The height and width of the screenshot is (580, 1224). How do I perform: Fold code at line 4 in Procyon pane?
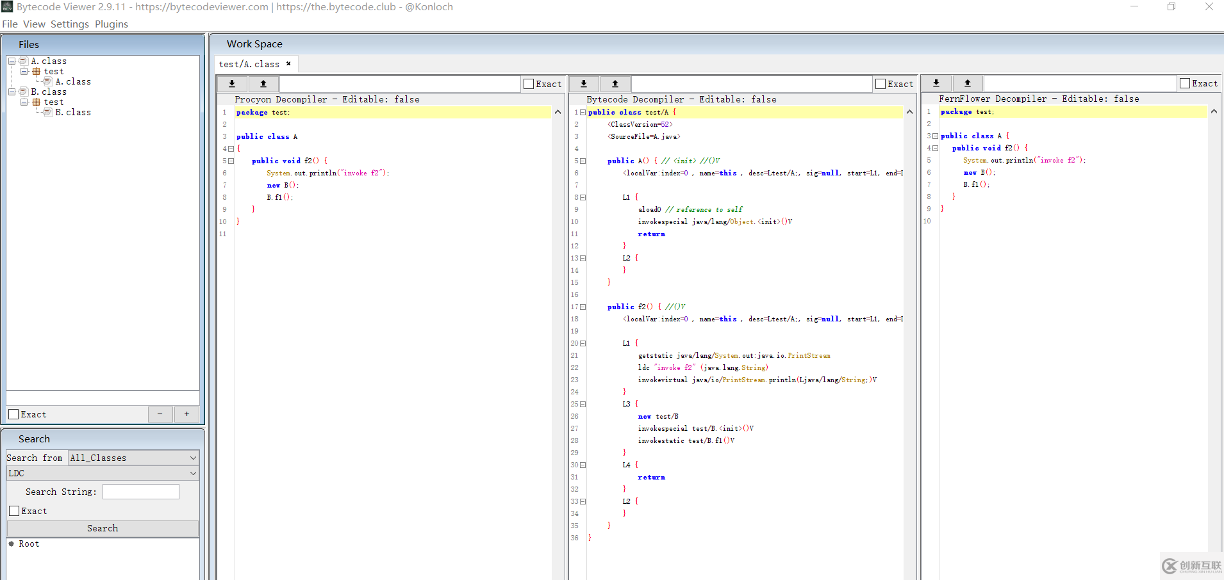click(231, 149)
